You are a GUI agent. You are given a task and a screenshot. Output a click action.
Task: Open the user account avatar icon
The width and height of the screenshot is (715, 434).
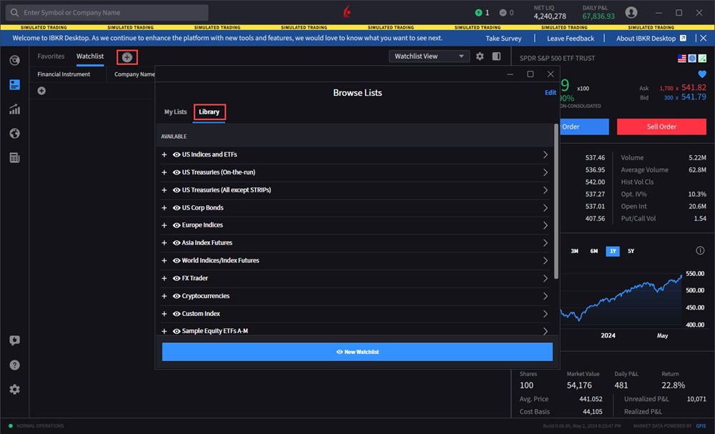tap(631, 12)
